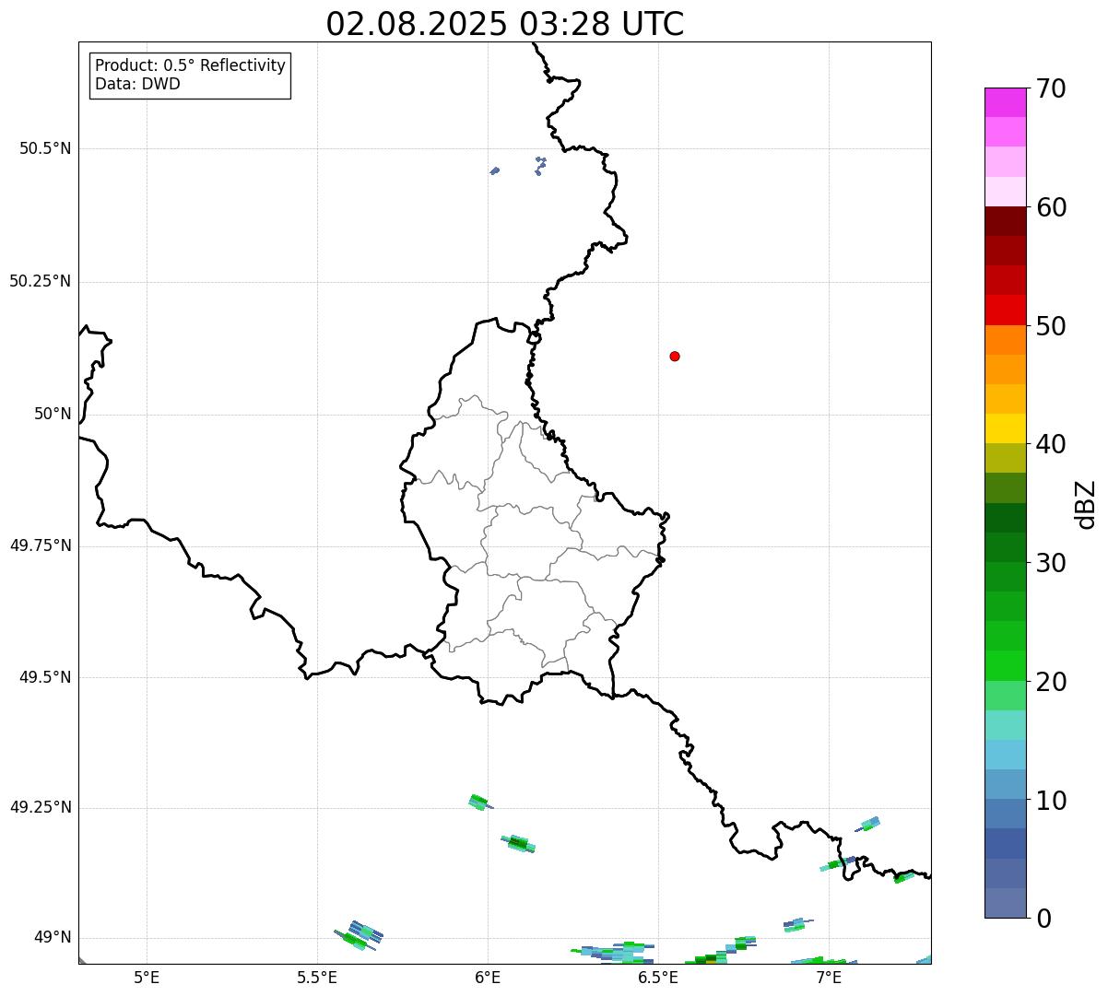
Task: Click the 5.5°E longitude label
Action: coord(317,977)
